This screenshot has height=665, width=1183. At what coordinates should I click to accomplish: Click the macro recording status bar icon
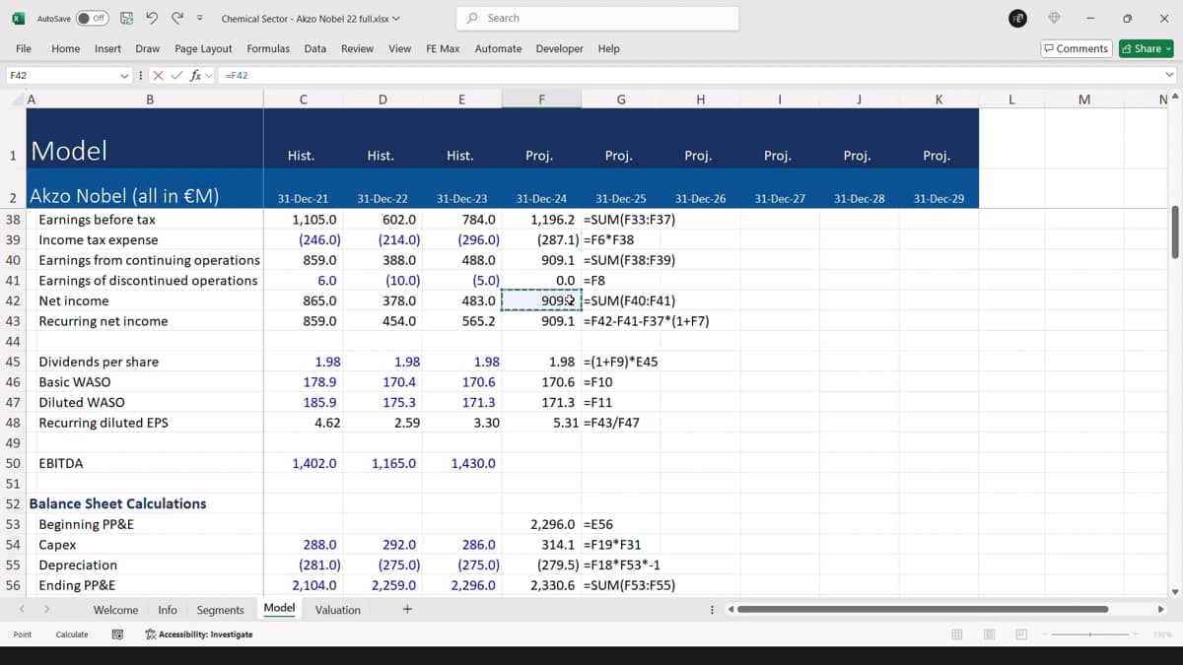coord(117,634)
